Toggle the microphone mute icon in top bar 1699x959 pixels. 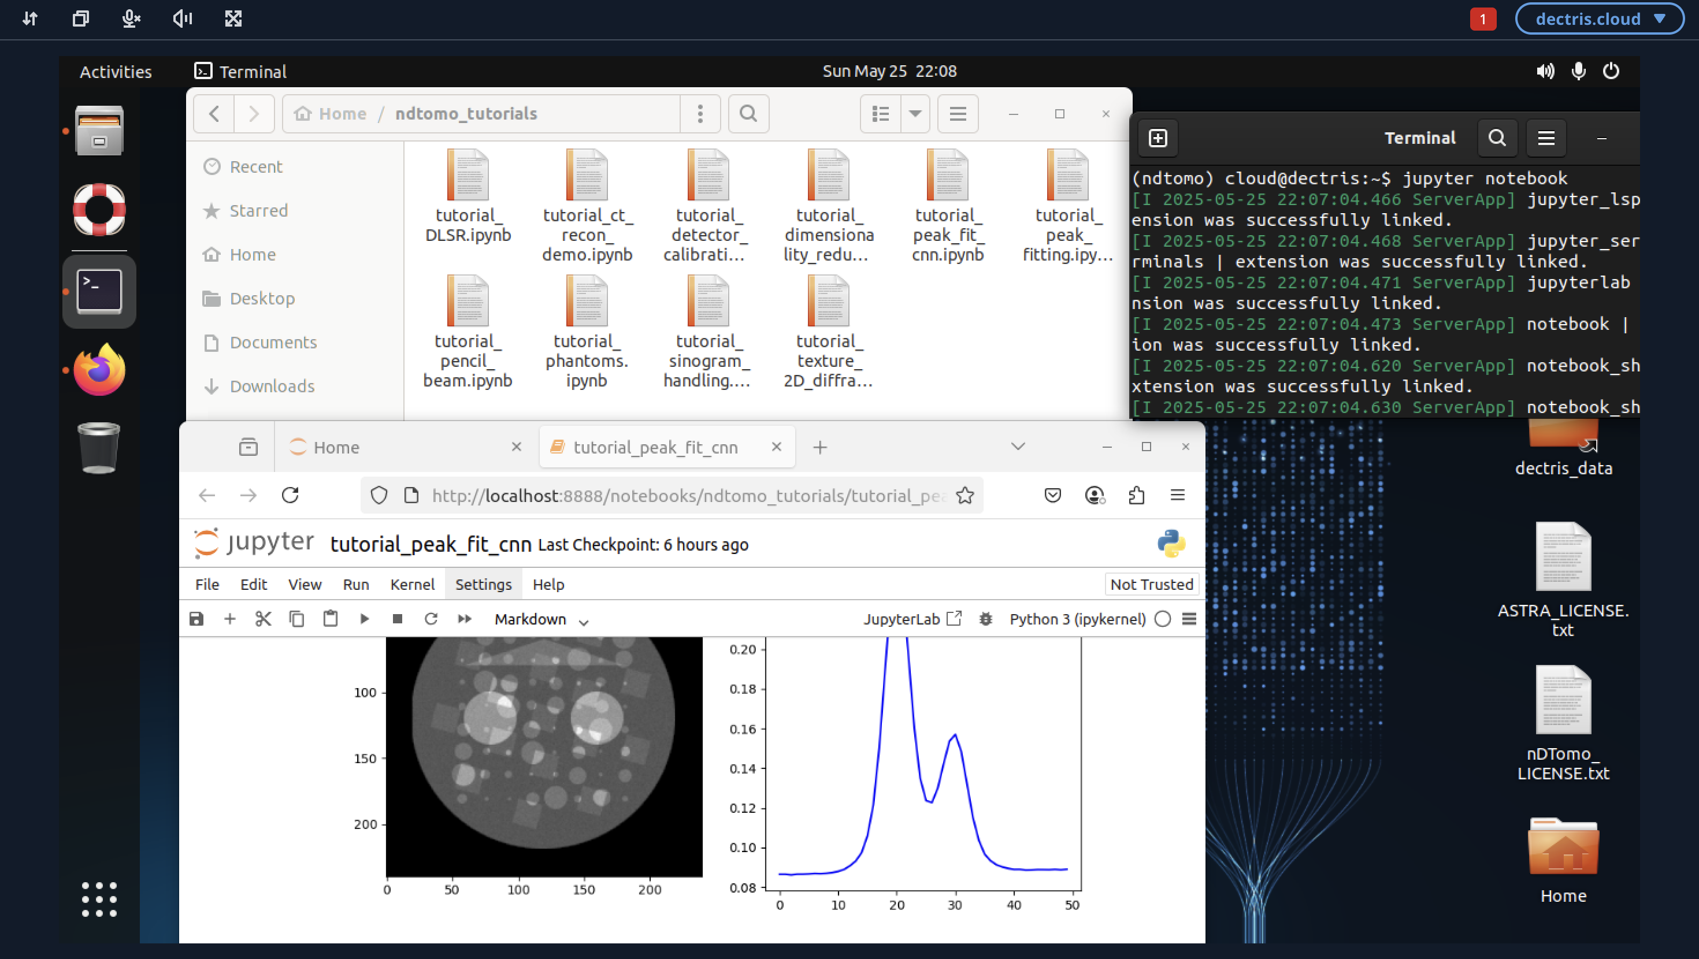click(131, 18)
